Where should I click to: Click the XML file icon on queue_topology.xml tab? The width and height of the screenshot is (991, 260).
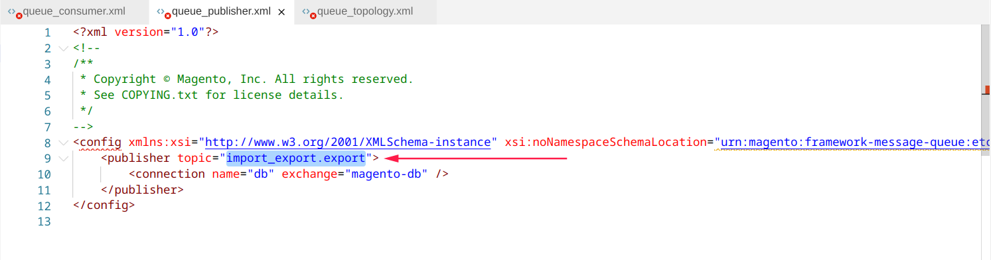point(310,12)
